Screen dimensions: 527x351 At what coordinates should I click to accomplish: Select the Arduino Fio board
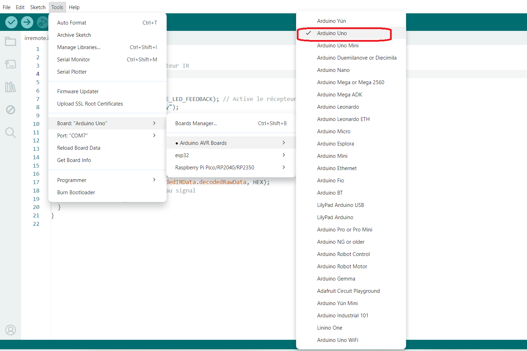pos(351,181)
